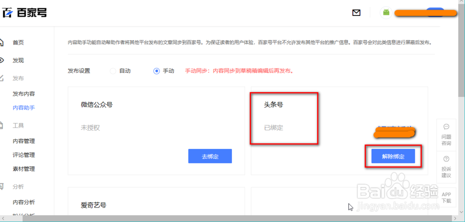Click the 爱奇艺号 card title
This screenshot has width=465, height=222.
coord(93,205)
